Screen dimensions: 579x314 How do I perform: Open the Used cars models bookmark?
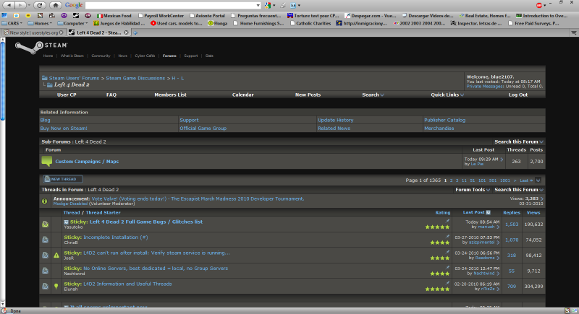point(176,23)
